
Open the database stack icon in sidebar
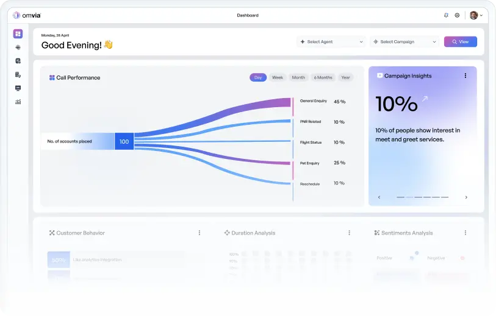tap(18, 74)
